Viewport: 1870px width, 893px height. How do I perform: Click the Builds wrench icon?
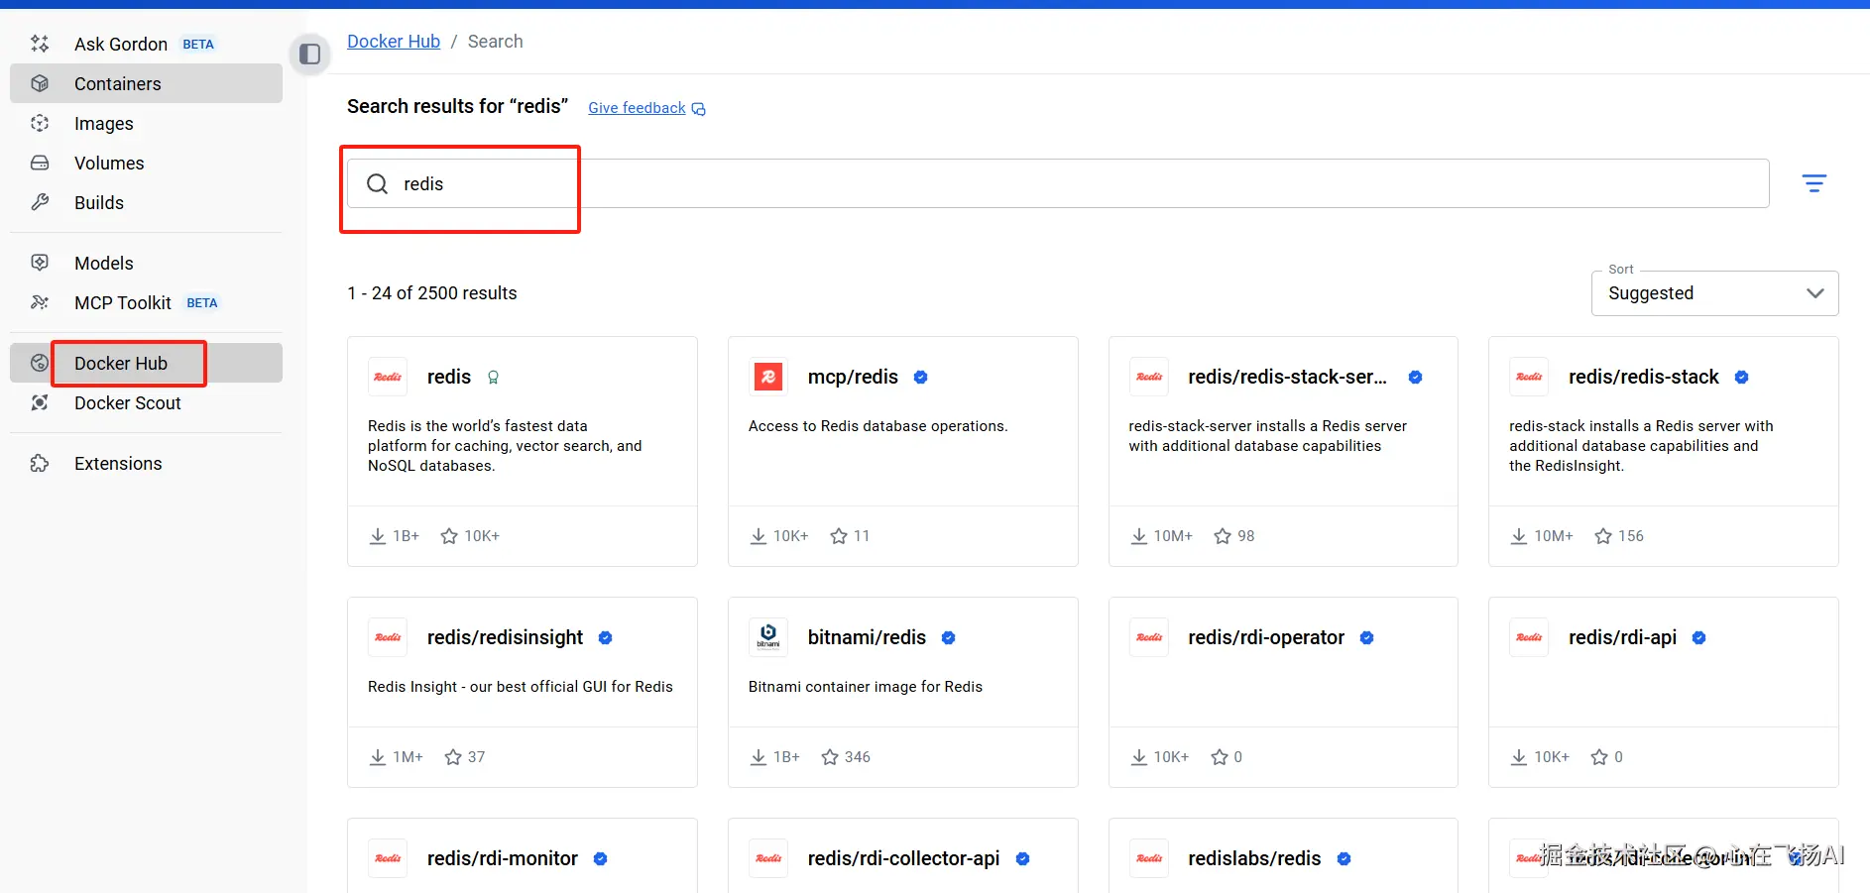(x=40, y=202)
